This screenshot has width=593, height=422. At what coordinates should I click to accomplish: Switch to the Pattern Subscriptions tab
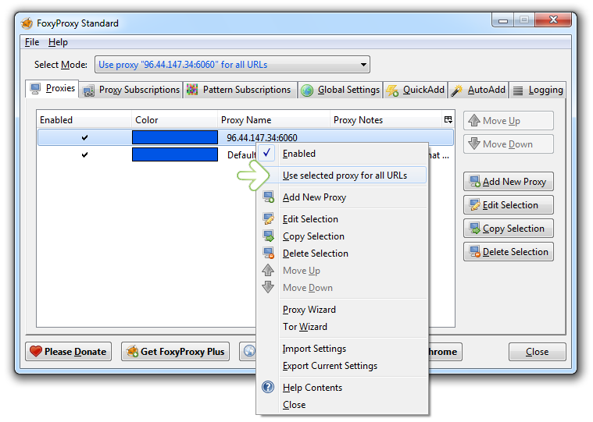pos(240,90)
